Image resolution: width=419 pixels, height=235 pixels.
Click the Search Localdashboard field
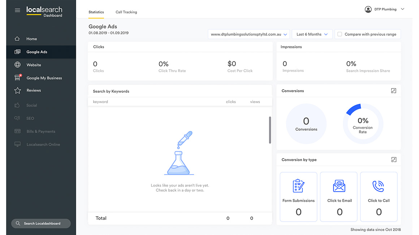point(41,223)
